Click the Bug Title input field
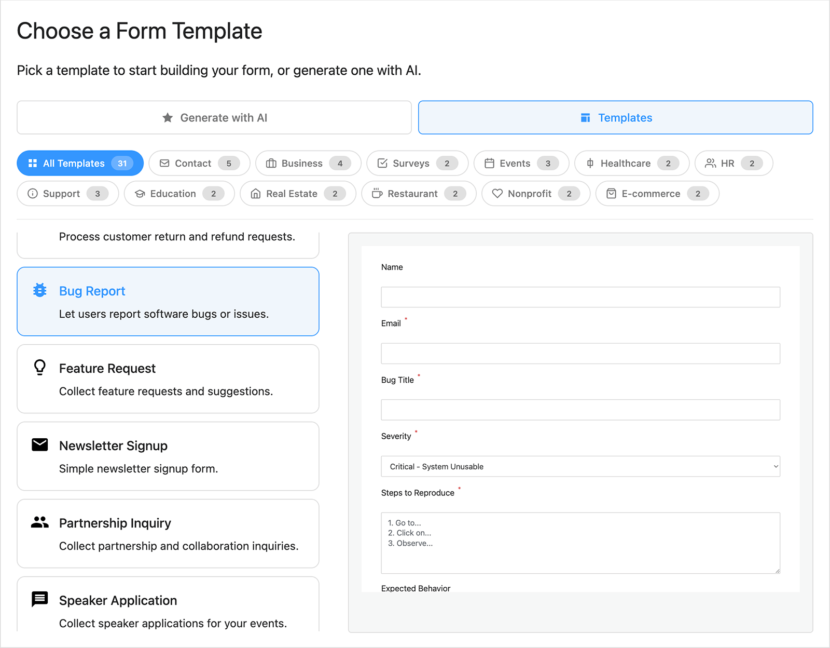The height and width of the screenshot is (648, 830). pyautogui.click(x=580, y=410)
